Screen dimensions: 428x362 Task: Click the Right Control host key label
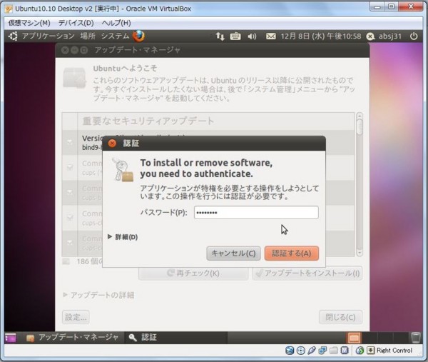[394, 351]
